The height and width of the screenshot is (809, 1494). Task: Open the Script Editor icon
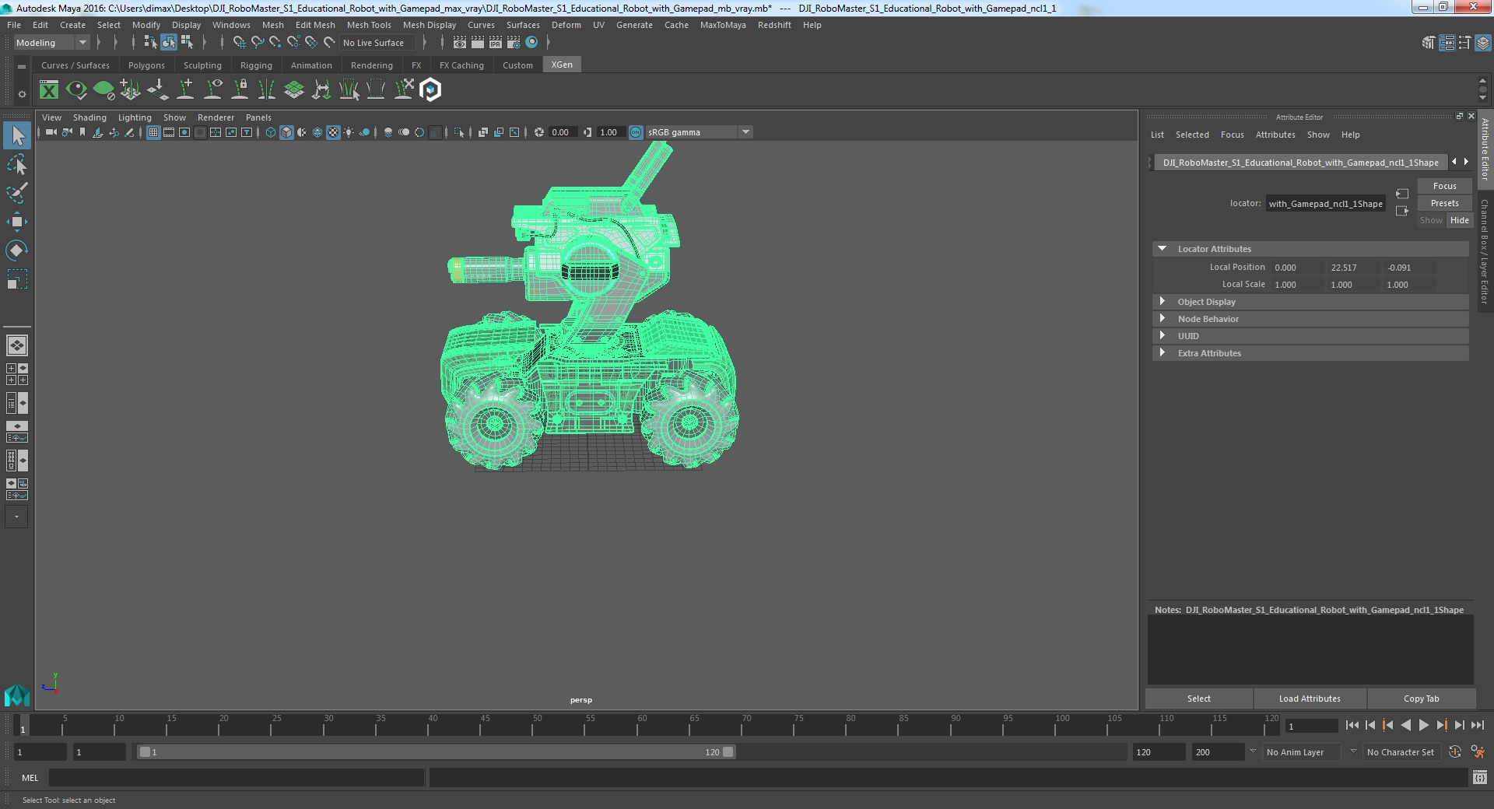click(1480, 777)
